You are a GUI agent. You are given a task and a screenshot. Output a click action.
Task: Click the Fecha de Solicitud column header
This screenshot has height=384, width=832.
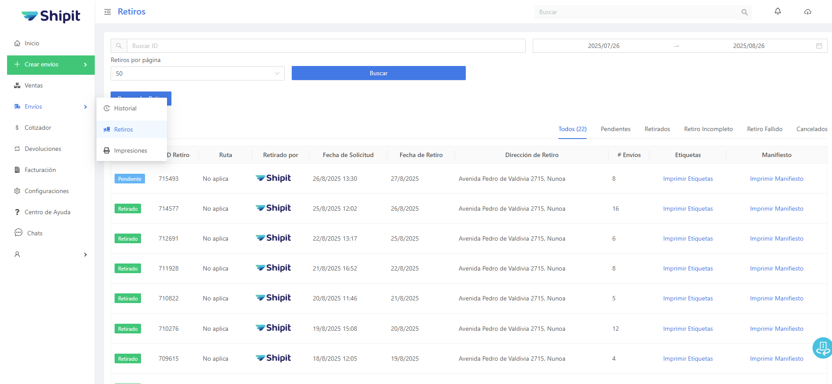point(348,155)
